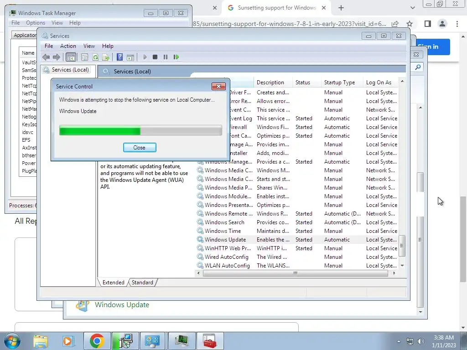Click the Pause Service icon
Viewport: 467px width, 350px height.
166,57
